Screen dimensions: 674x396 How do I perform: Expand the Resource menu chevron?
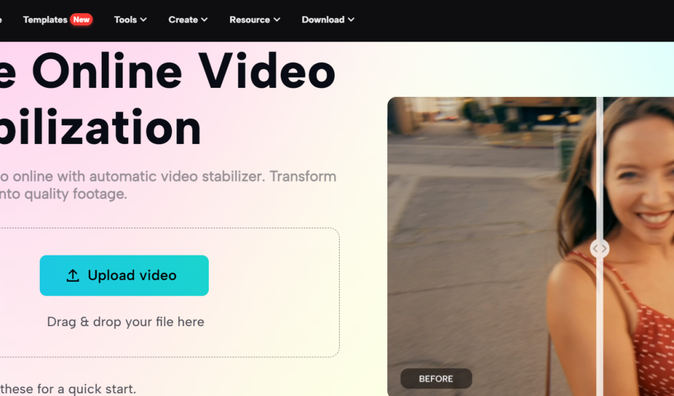[277, 20]
